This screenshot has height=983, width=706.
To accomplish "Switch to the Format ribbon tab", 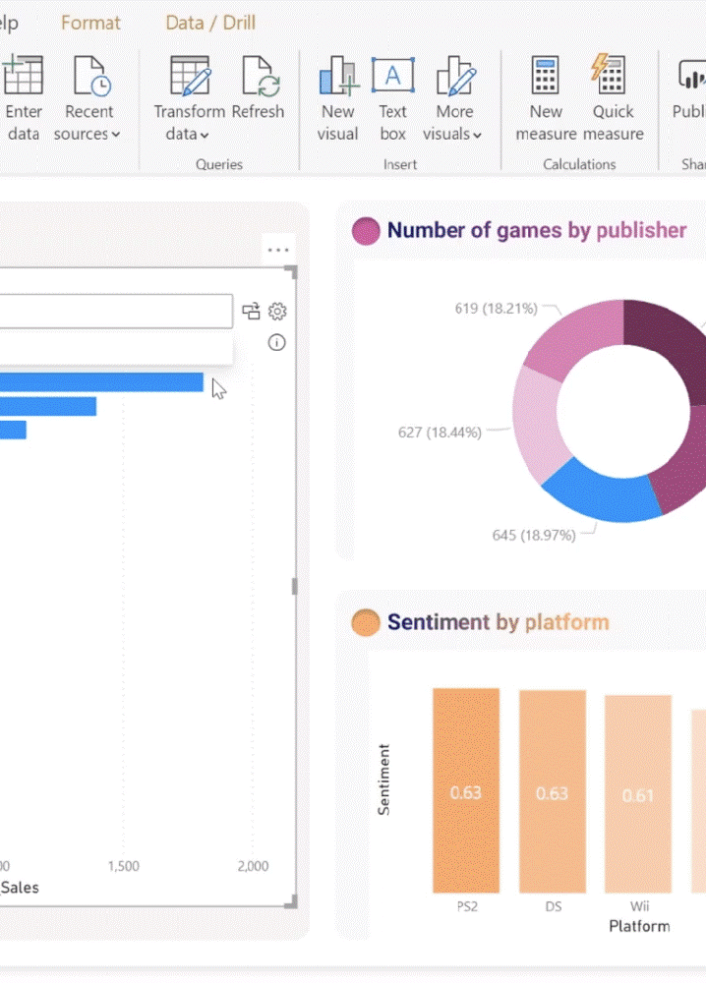I will coord(90,23).
